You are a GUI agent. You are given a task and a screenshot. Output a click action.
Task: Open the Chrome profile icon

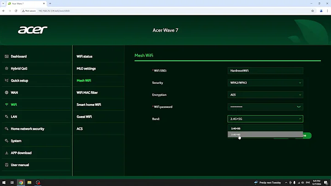321,11
